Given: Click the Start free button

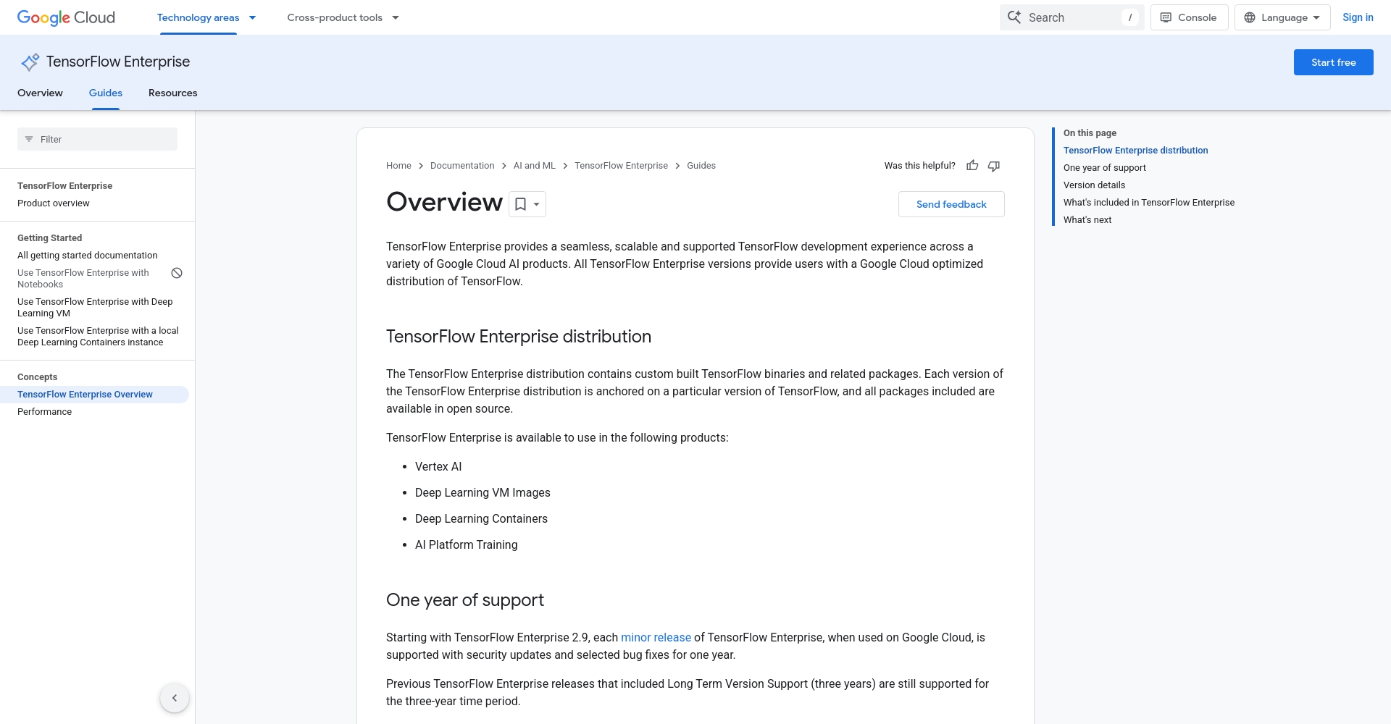Looking at the screenshot, I should [x=1333, y=62].
